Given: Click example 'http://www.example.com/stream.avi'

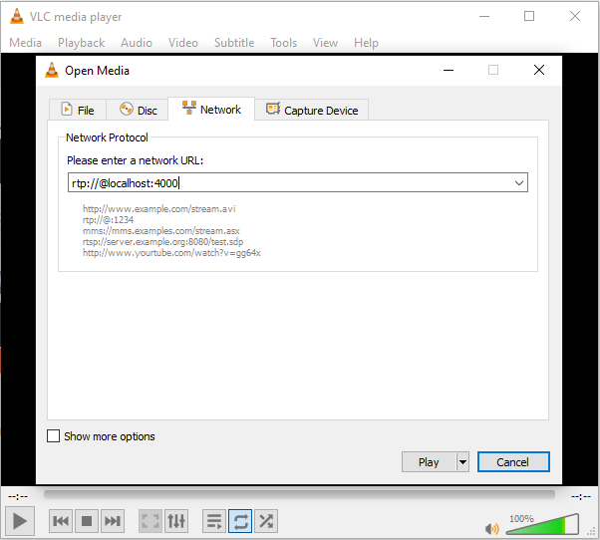Looking at the screenshot, I should (158, 209).
